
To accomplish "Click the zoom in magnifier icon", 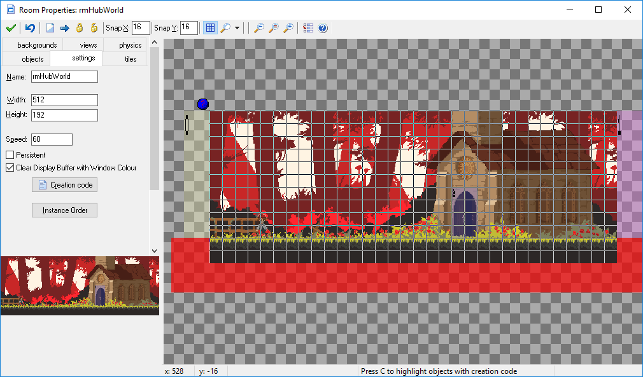I will point(288,28).
